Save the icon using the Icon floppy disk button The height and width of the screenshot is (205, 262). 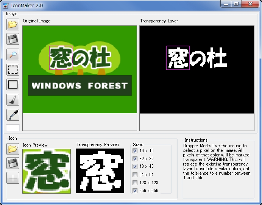coord(13,163)
